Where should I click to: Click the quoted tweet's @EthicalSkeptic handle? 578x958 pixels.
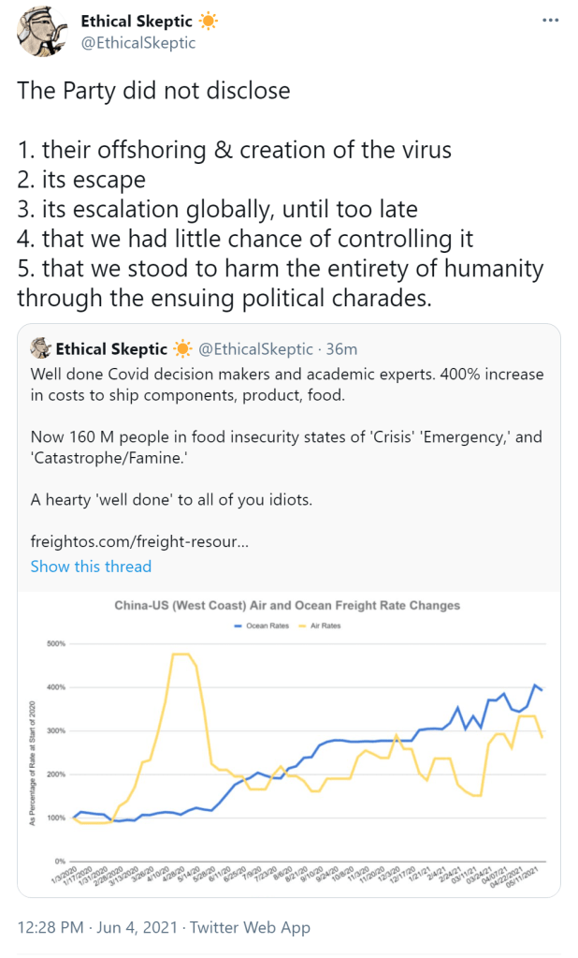(x=255, y=349)
